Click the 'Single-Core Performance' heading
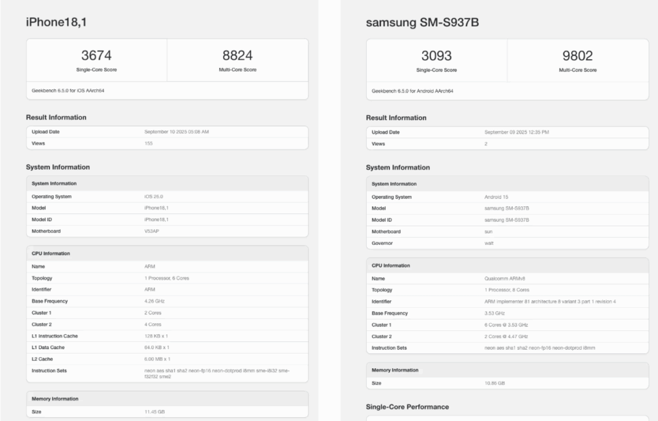 coord(407,407)
